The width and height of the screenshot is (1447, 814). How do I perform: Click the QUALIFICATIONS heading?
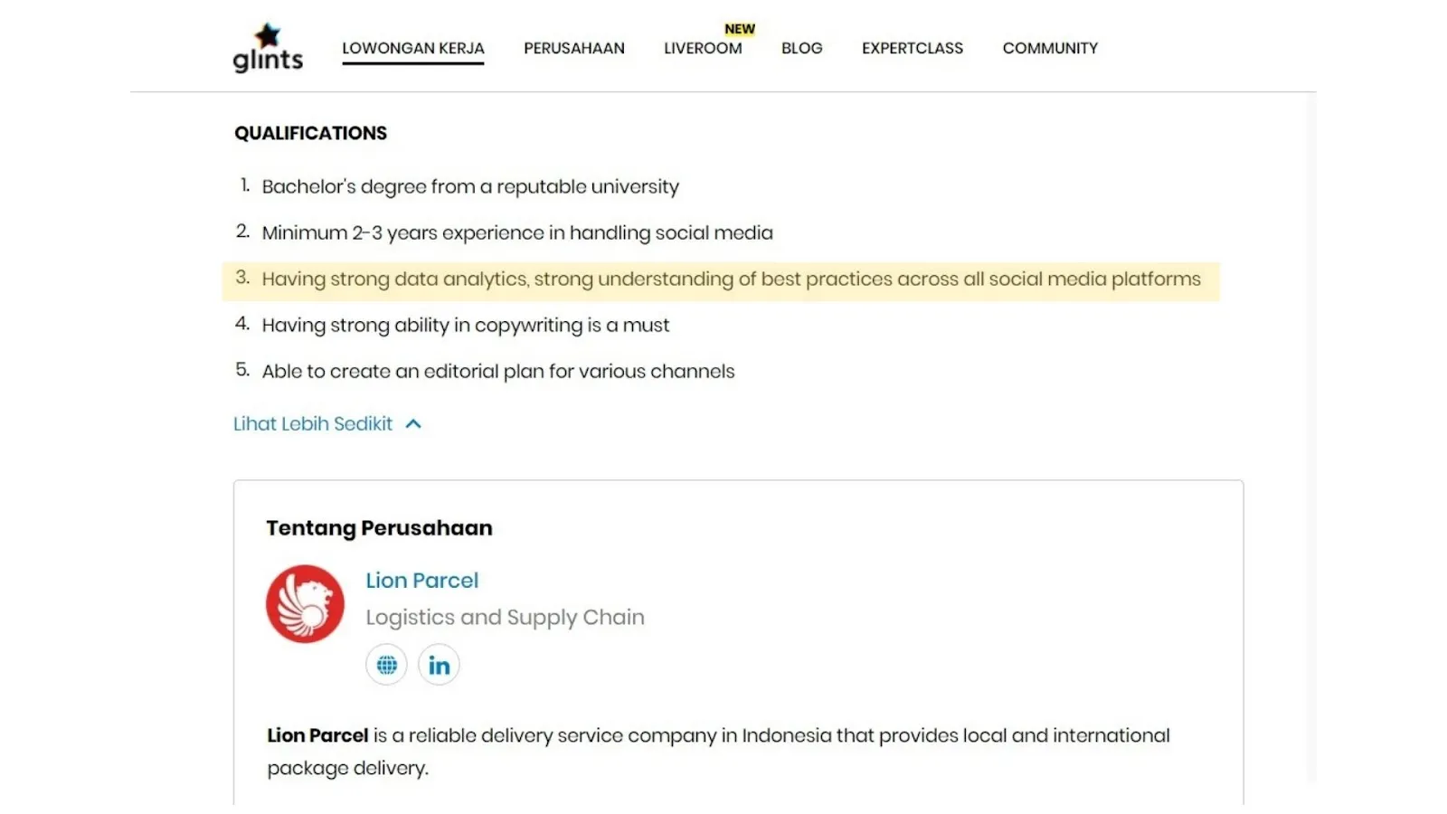[x=310, y=133]
